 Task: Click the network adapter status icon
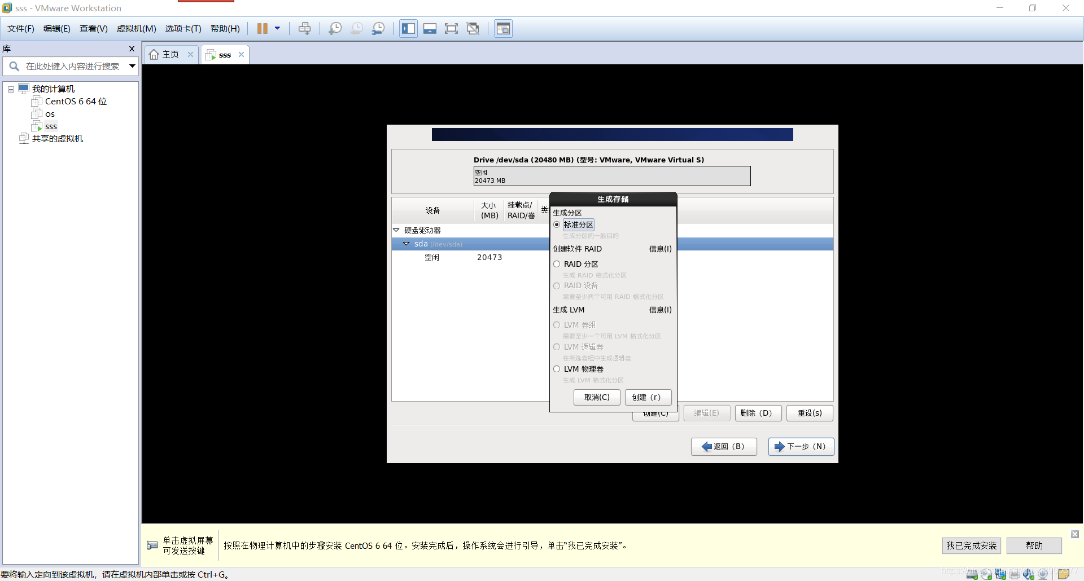(x=1000, y=574)
